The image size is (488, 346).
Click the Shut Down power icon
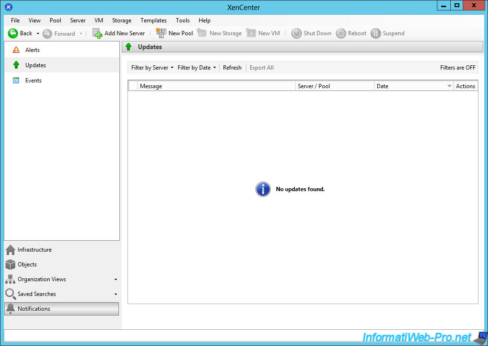[x=296, y=33]
